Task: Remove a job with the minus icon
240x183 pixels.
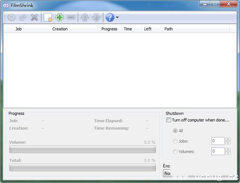Action: click(71, 18)
